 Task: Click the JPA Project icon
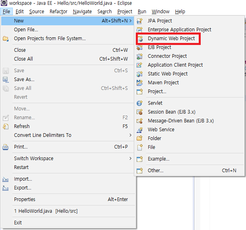(139, 21)
